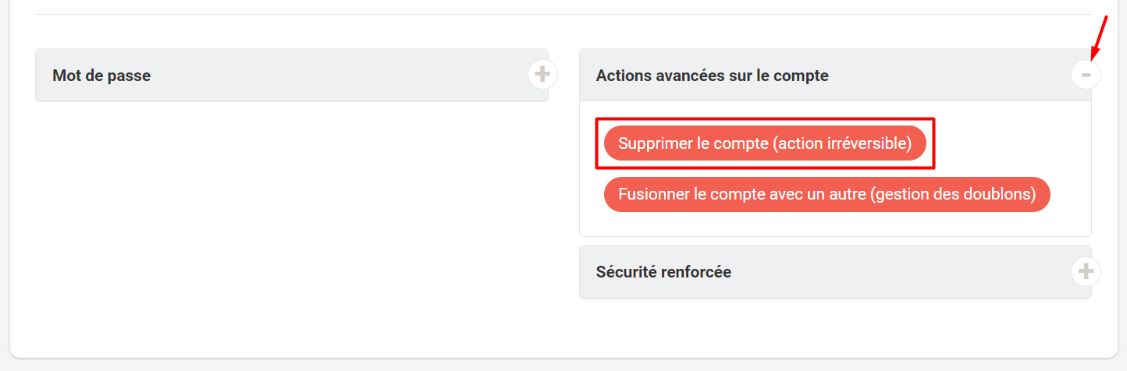Choose the button highlighted by the red rectangle
The width and height of the screenshot is (1127, 371).
[765, 143]
